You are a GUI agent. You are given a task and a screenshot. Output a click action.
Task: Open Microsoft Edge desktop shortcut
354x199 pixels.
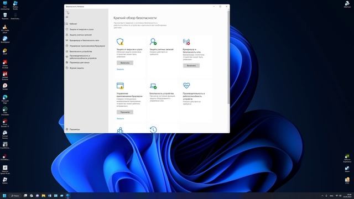click(5, 99)
